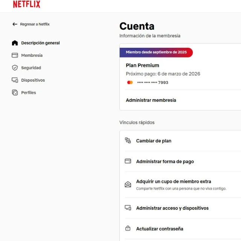
Task: Click the back arrow beside Regresar a Netflix
Action: tap(15, 24)
